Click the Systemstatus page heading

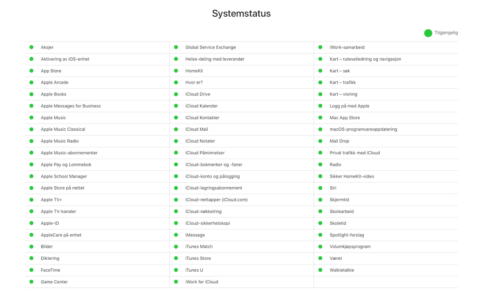pyautogui.click(x=241, y=14)
